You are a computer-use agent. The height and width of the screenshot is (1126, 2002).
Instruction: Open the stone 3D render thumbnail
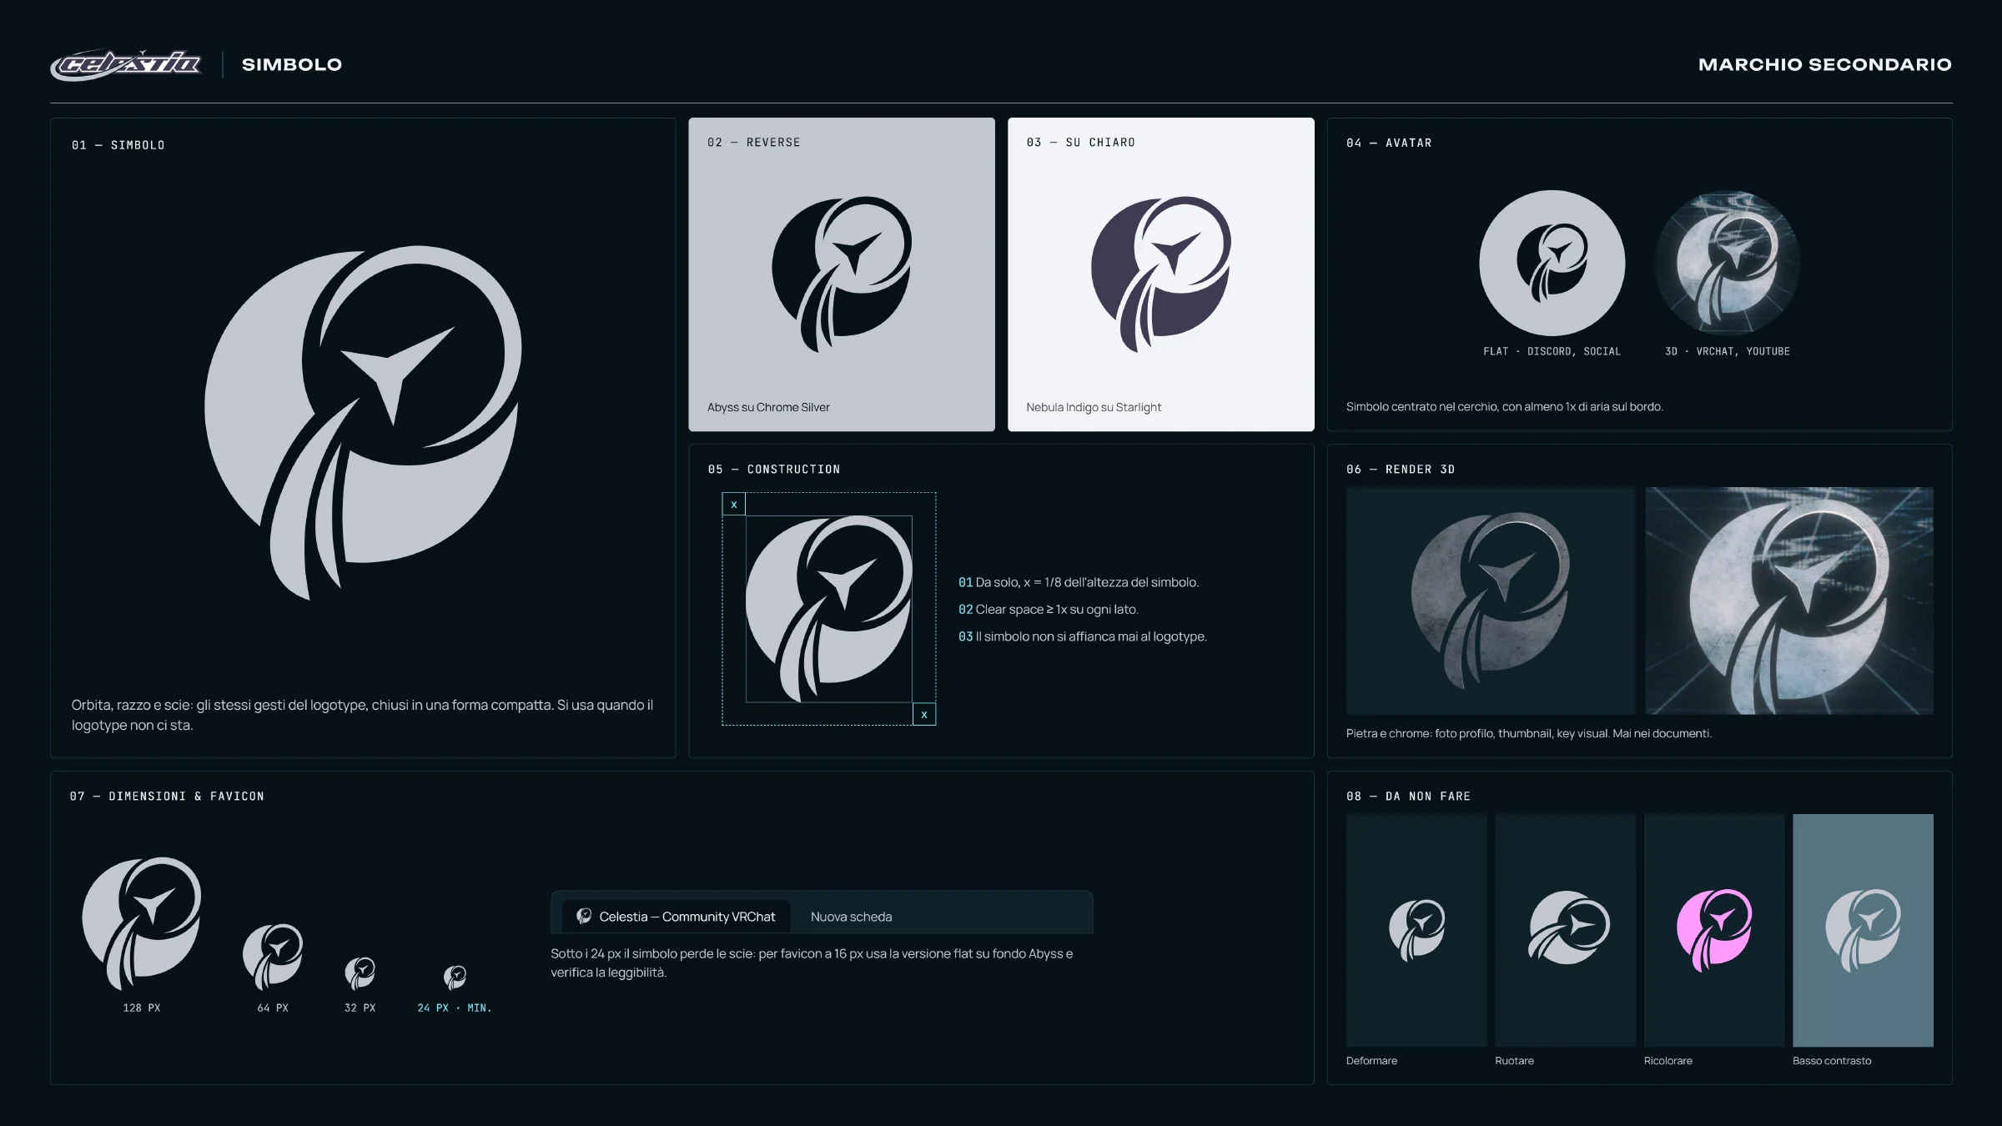point(1490,601)
